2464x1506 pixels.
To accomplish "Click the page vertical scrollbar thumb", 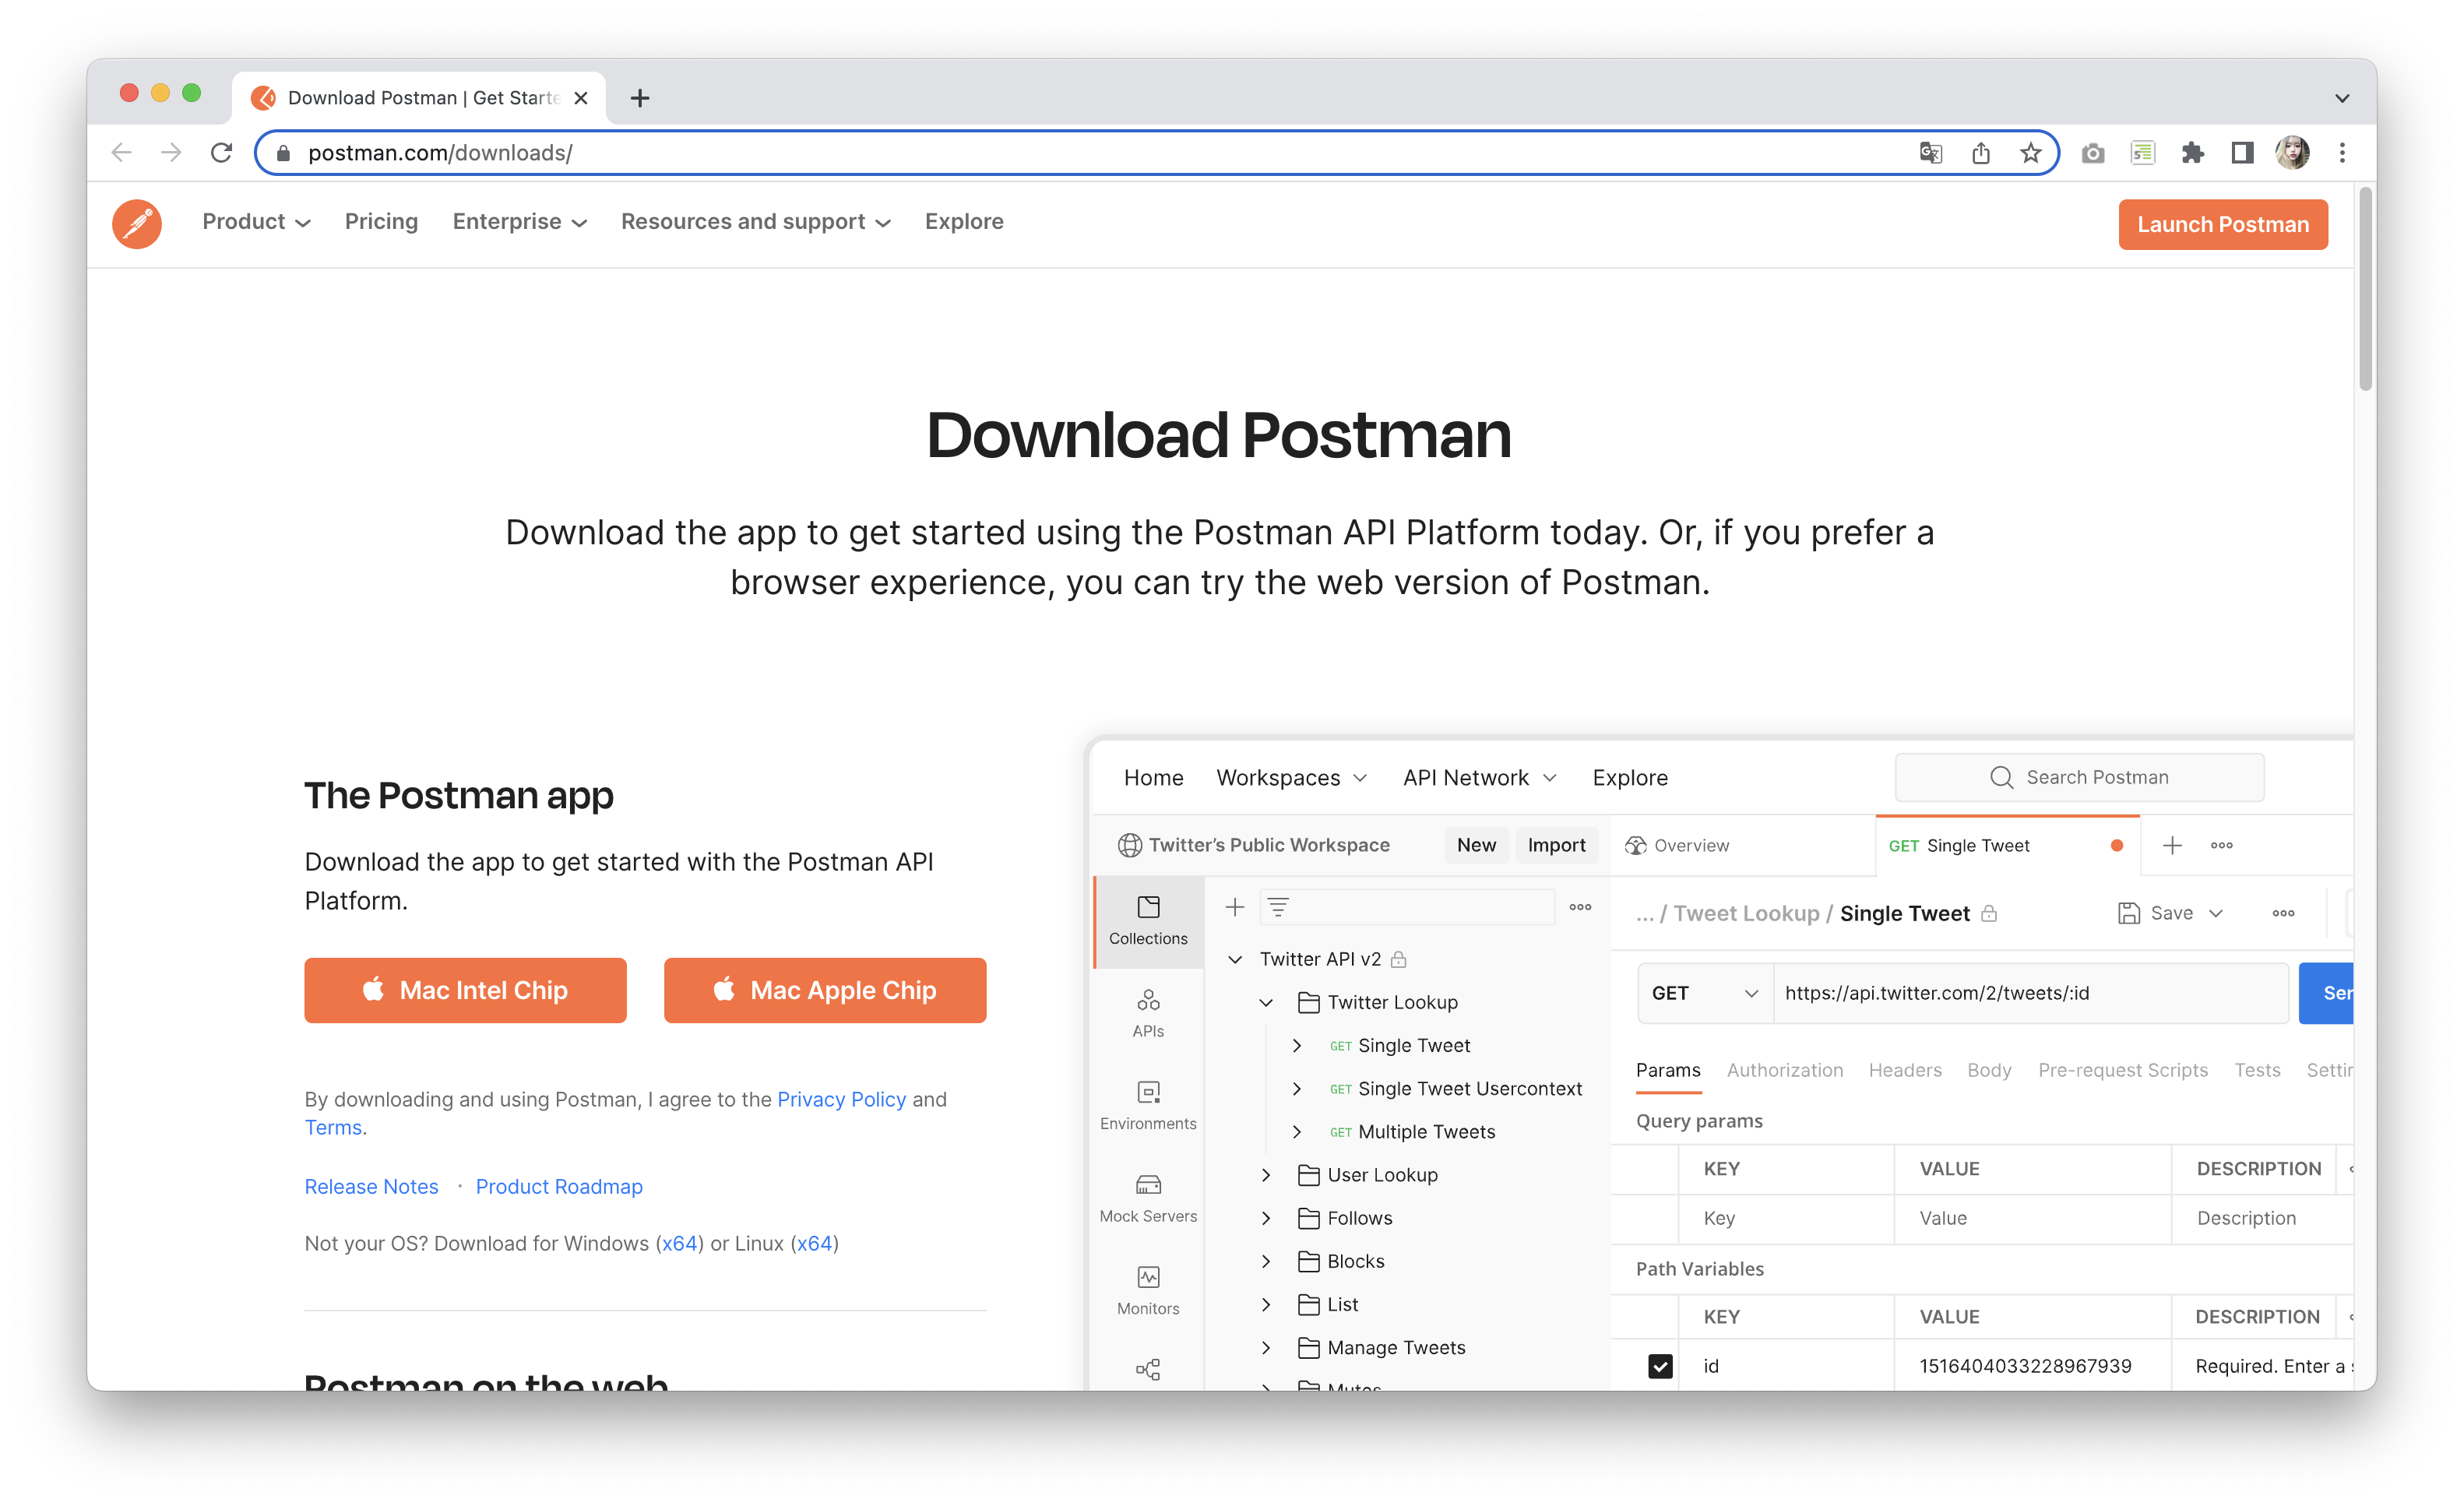I will coord(2364,288).
